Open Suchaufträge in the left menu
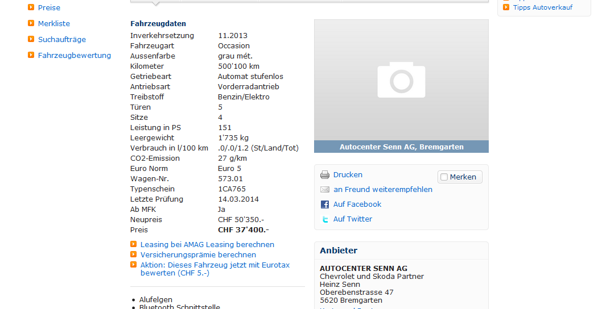Screen dimensions: 598x309 pos(61,40)
